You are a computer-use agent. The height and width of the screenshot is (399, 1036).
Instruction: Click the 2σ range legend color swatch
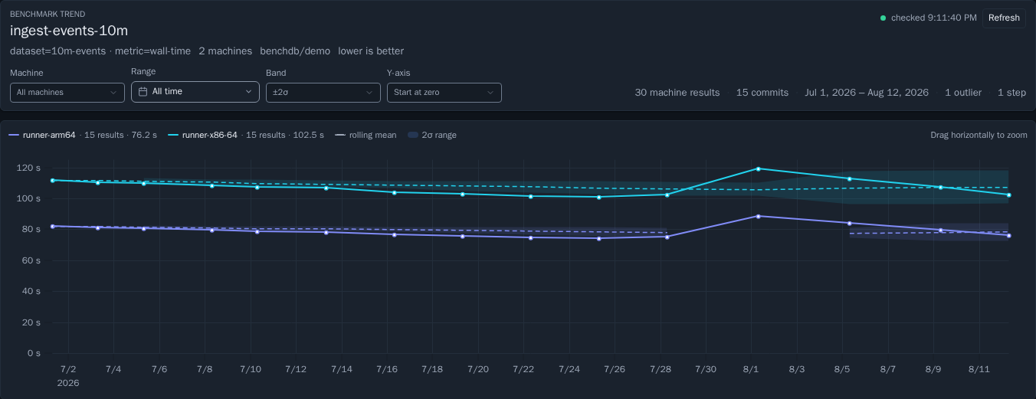click(413, 135)
